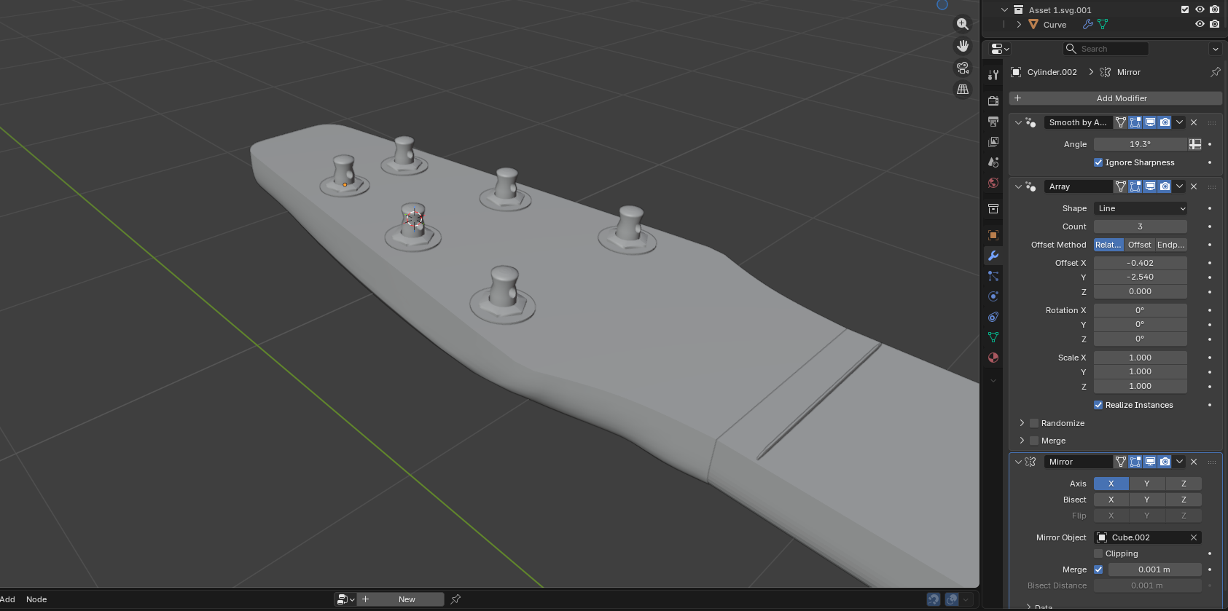Open the Material properties tab
The image size is (1228, 611).
pyautogui.click(x=993, y=358)
